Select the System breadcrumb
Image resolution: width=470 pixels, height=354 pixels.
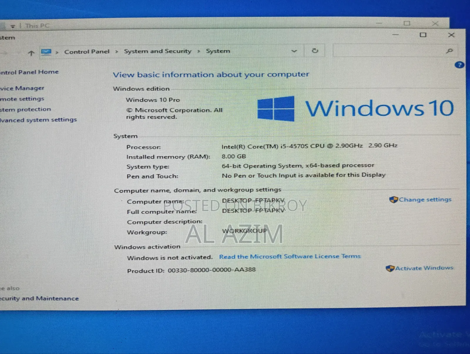click(218, 51)
